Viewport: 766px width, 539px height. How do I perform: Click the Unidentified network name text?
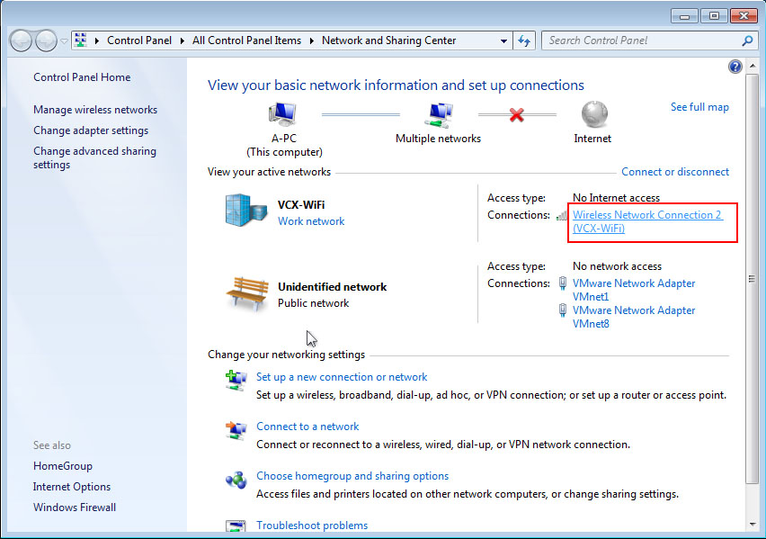click(332, 287)
